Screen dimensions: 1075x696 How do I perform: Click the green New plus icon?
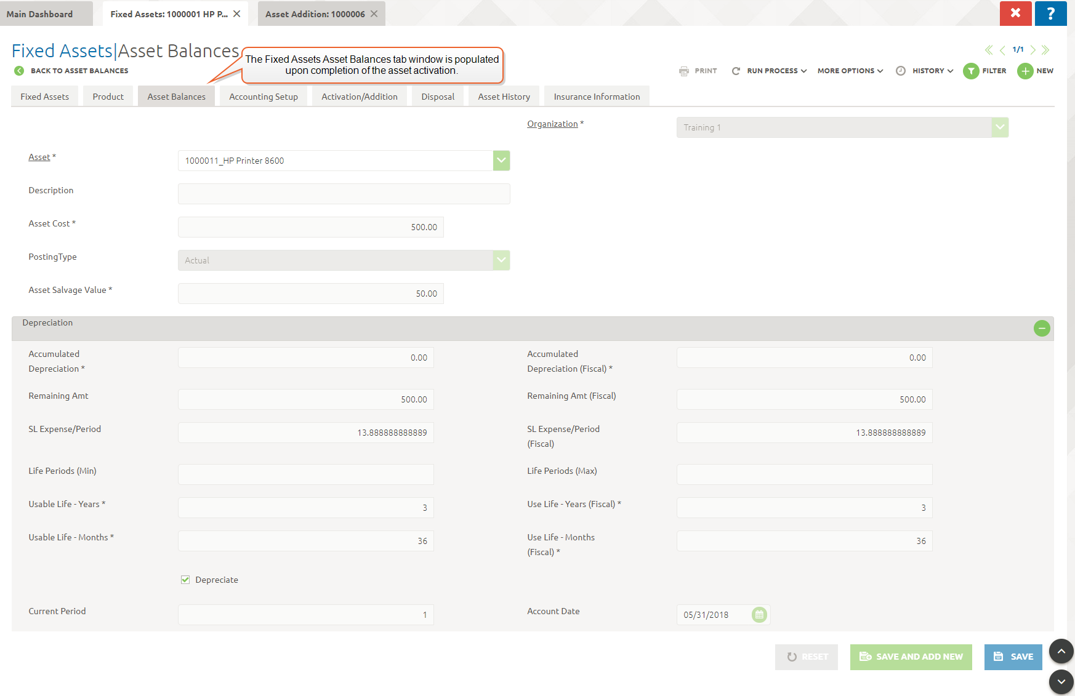click(1025, 71)
